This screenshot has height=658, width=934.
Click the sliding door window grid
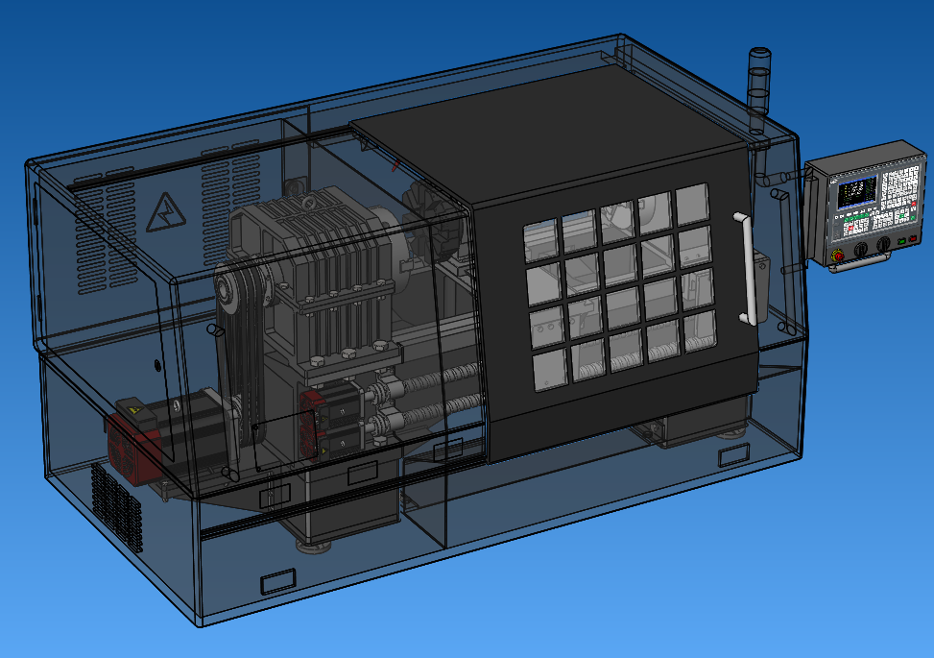[x=619, y=288]
